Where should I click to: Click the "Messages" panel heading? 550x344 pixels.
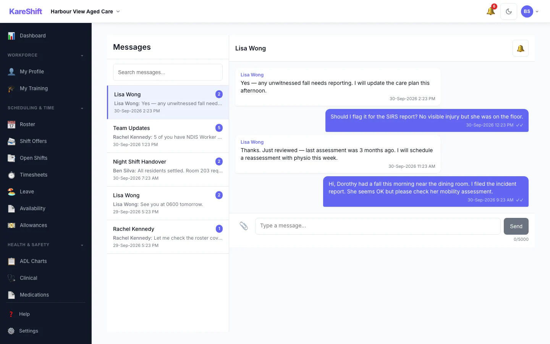click(132, 47)
